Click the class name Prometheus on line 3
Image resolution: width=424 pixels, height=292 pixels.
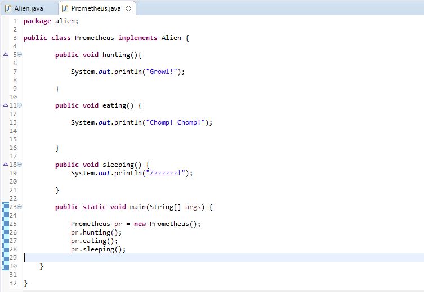point(95,38)
